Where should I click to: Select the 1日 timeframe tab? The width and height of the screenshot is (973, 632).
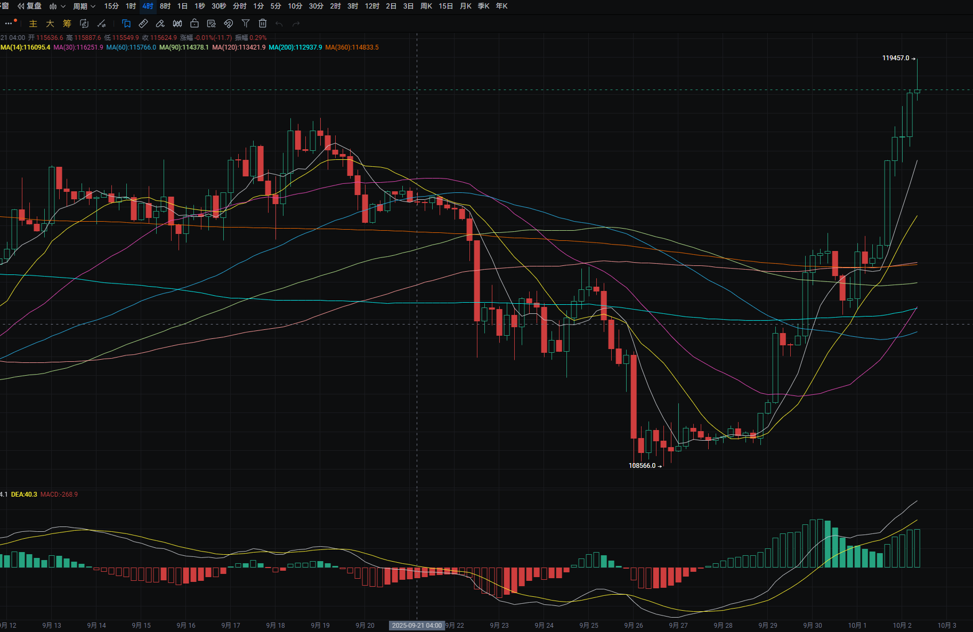coord(182,6)
